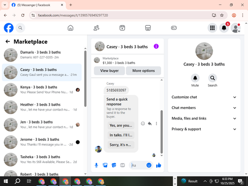
Task: Open Chrome tab search dropdown arrow
Action: click(x=5, y=5)
